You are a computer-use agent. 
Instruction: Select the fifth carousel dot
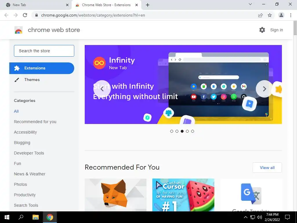pyautogui.click(x=193, y=131)
